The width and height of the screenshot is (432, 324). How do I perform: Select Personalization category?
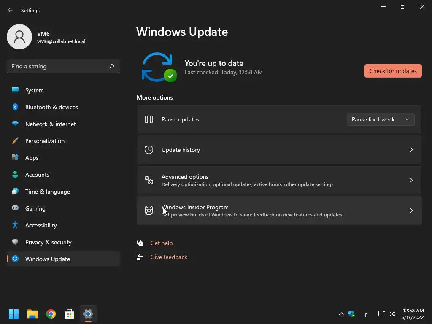click(63, 140)
